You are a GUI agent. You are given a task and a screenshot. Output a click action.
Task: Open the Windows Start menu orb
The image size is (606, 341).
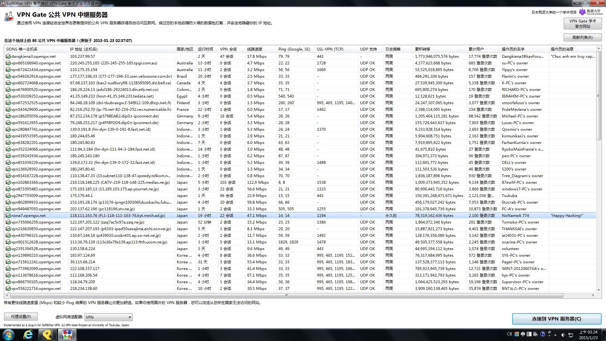(x=9, y=335)
